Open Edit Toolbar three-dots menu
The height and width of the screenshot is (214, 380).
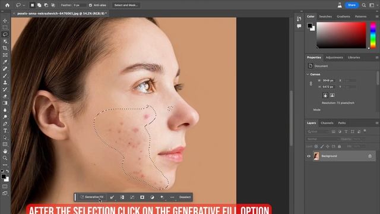tap(5, 165)
